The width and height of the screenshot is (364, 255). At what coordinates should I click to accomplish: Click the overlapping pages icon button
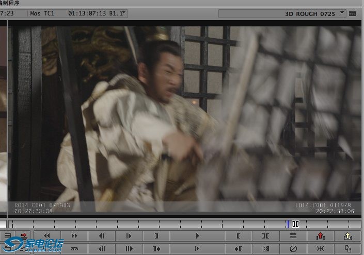tap(348, 249)
